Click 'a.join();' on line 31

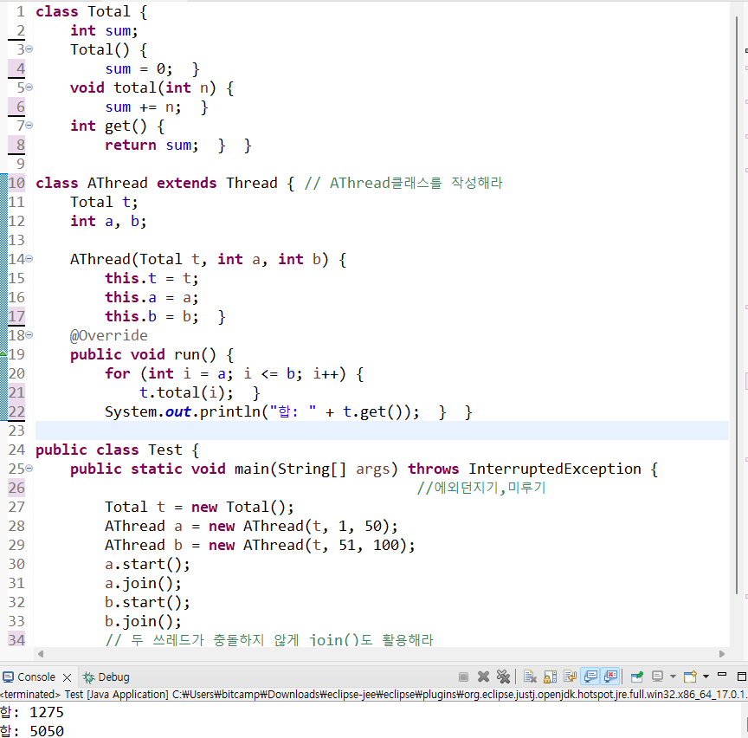coord(143,583)
